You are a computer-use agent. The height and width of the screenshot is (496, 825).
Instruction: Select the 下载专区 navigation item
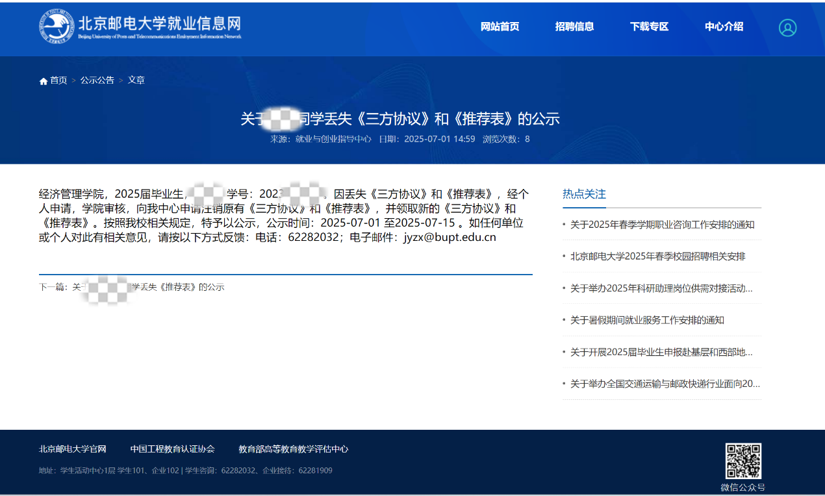[x=649, y=27]
